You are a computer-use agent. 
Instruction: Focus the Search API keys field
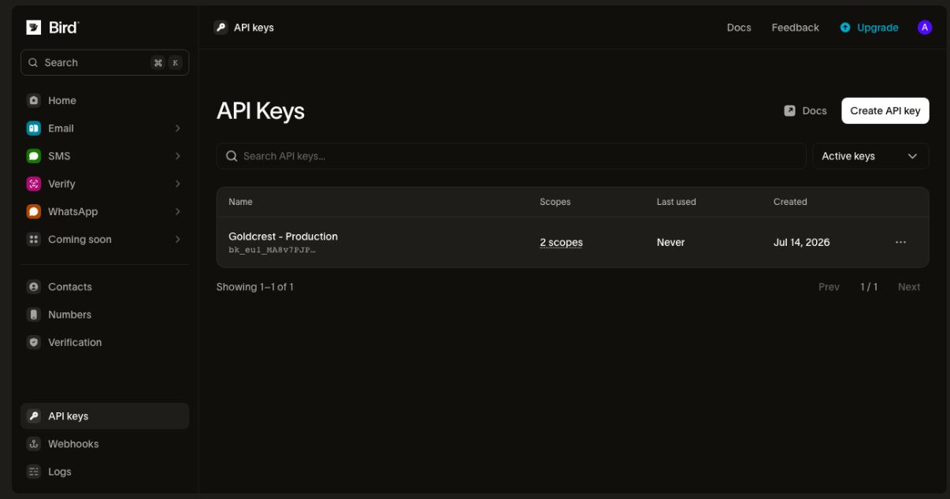tap(511, 156)
